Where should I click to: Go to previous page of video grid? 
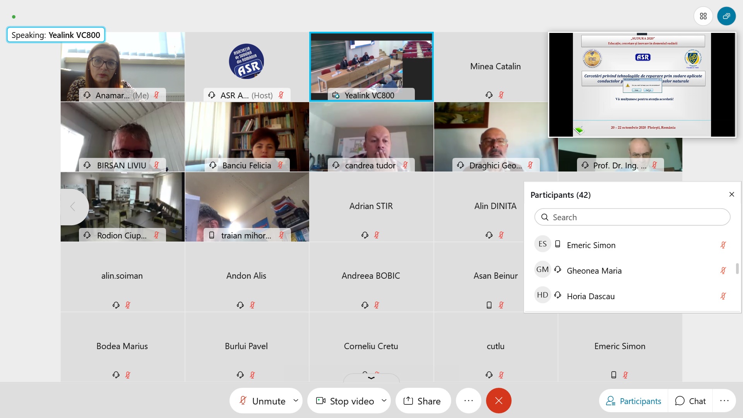tap(73, 207)
